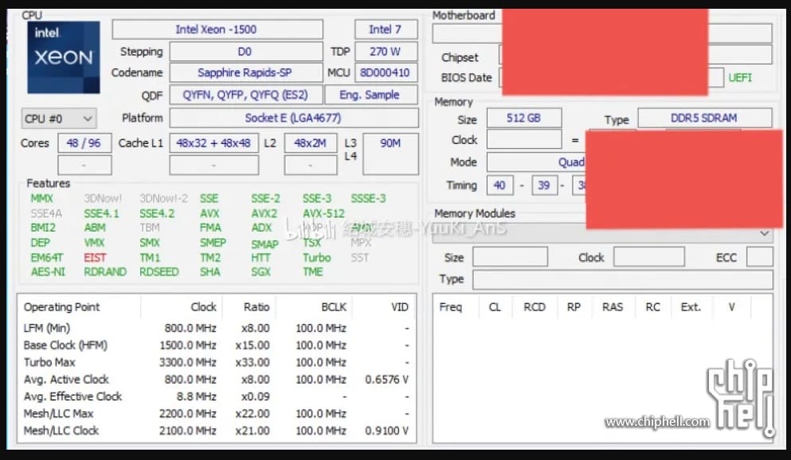This screenshot has height=460, width=791.
Task: Expand the Memory Modules slot dropdown
Action: pyautogui.click(x=764, y=232)
